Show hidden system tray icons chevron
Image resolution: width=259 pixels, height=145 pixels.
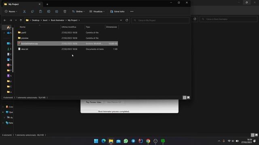pyautogui.click(x=219, y=141)
